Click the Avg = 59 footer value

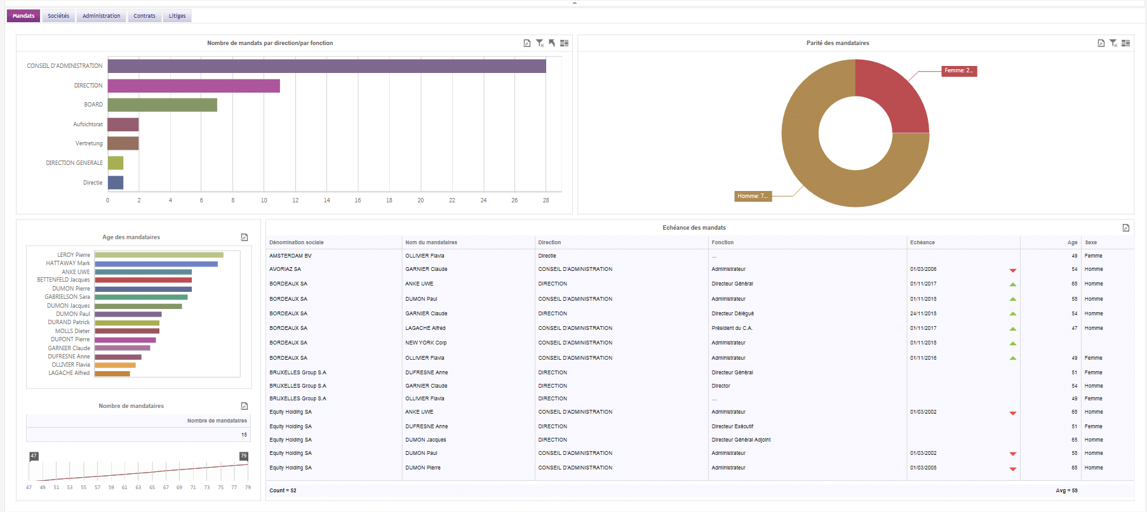click(x=1066, y=490)
